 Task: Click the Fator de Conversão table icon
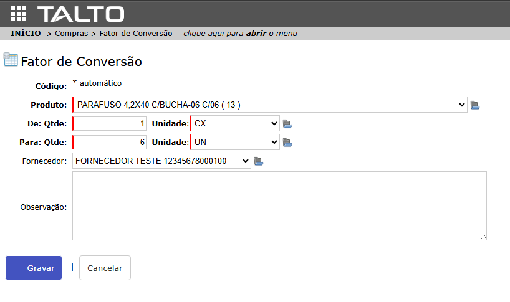(x=11, y=60)
